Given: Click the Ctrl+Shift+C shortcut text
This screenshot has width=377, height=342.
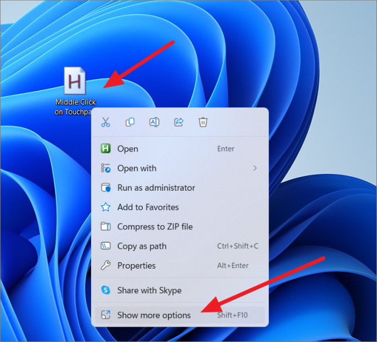Looking at the screenshot, I should click(x=238, y=246).
